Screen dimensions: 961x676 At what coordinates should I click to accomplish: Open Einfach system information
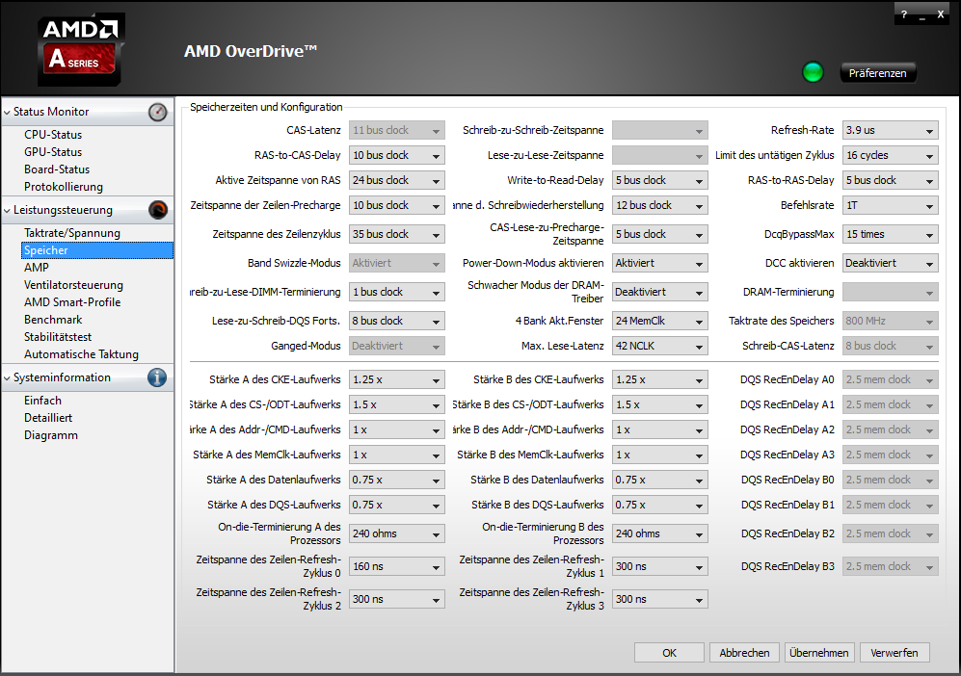[43, 401]
